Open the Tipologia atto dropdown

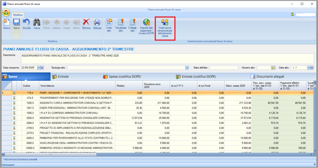coord(187,68)
